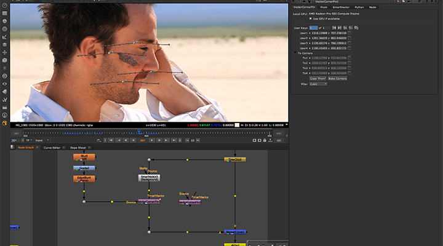
Task: Select the SmartVector3 node in the graph
Action: [x=149, y=178]
